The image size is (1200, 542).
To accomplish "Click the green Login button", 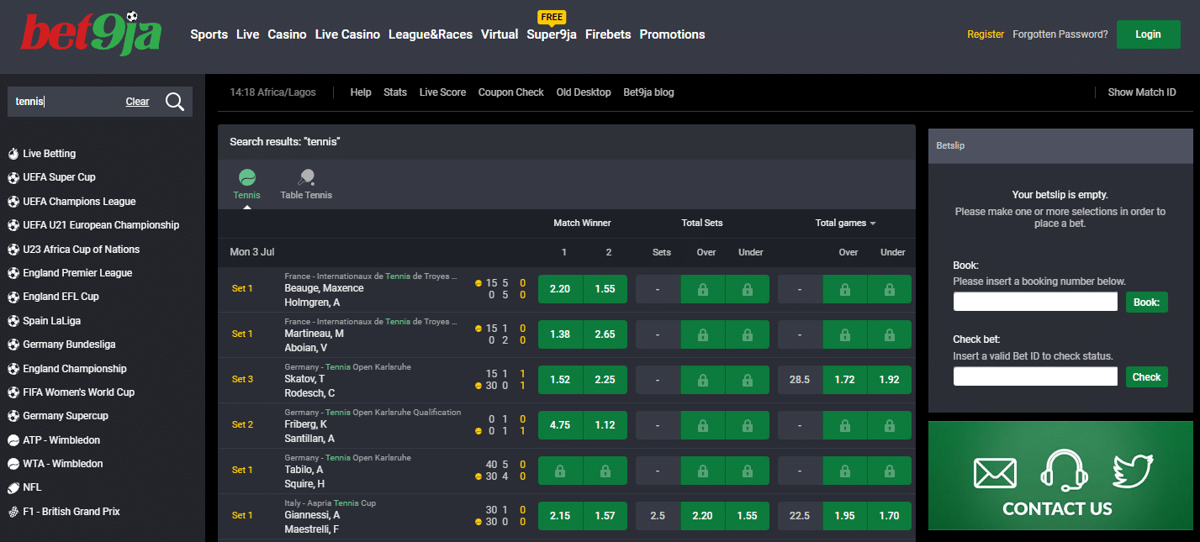I will pos(1148,34).
